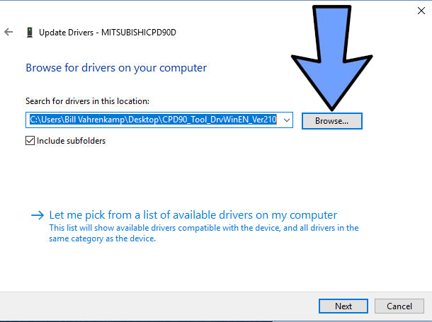Click the arrow icon beside Let me pick
432x322 pixels.
(38, 215)
